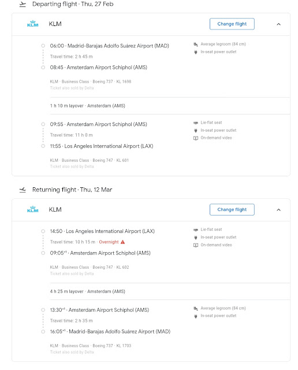Click the red Overnight label text

(109, 242)
